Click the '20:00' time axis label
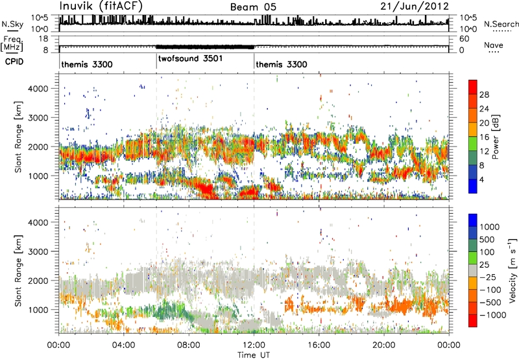519x359 pixels. click(x=384, y=345)
